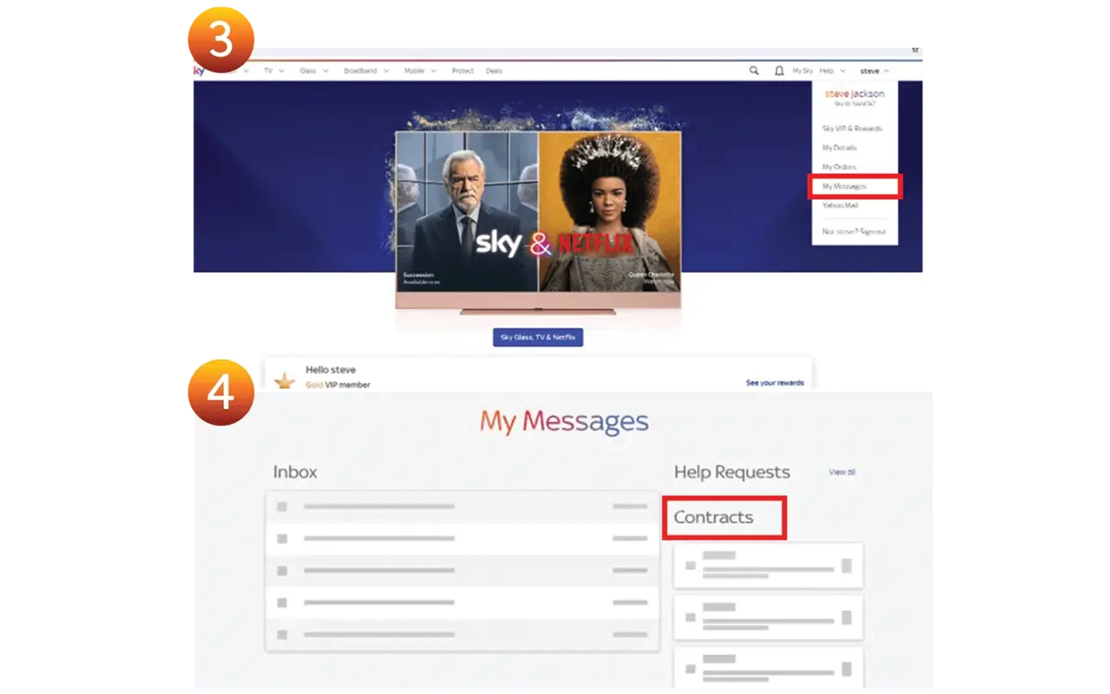The height and width of the screenshot is (694, 1110).
Task: Click the steve jackson name in menu
Action: click(x=854, y=93)
